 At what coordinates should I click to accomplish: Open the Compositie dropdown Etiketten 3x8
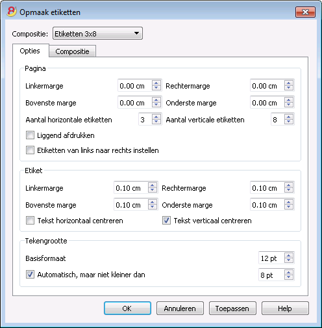(x=97, y=33)
